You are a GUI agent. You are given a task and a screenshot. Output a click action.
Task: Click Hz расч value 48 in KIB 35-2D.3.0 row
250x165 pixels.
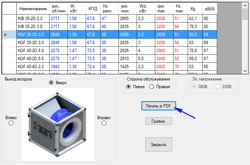tap(110, 27)
